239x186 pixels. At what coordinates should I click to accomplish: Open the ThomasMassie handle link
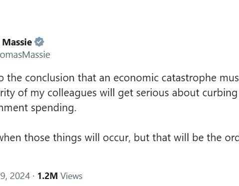tap(25, 55)
